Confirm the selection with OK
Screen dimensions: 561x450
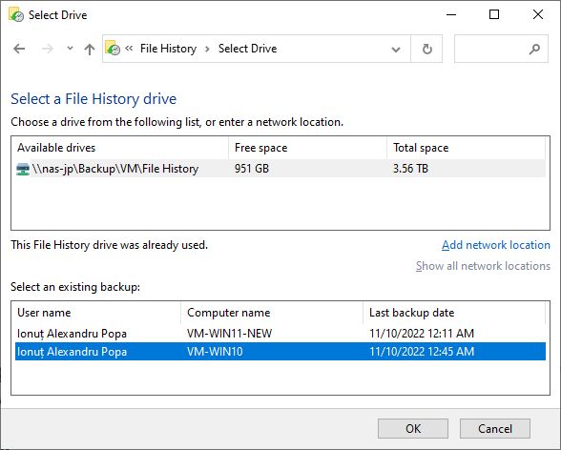[413, 429]
